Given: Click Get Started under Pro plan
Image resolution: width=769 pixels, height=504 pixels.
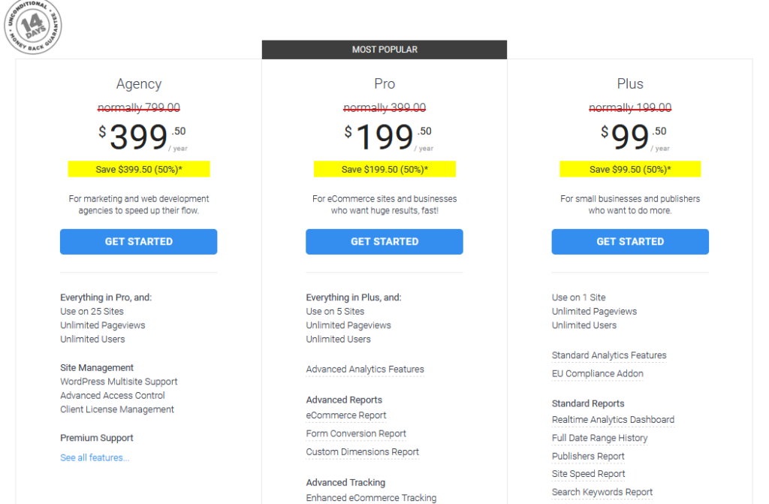Looking at the screenshot, I should click(x=384, y=241).
